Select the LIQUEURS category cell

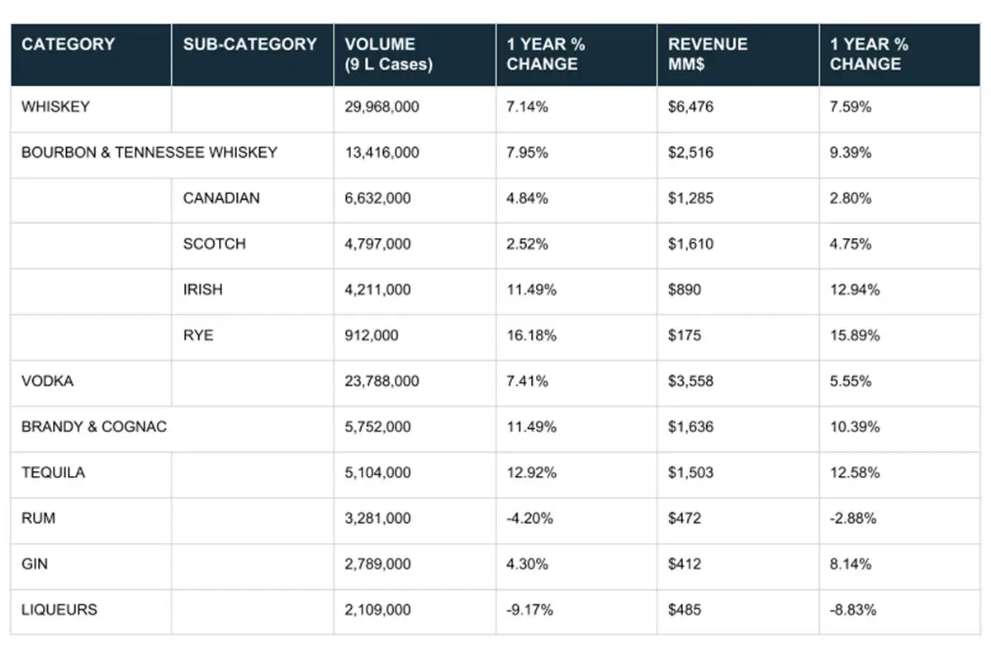[x=59, y=610]
